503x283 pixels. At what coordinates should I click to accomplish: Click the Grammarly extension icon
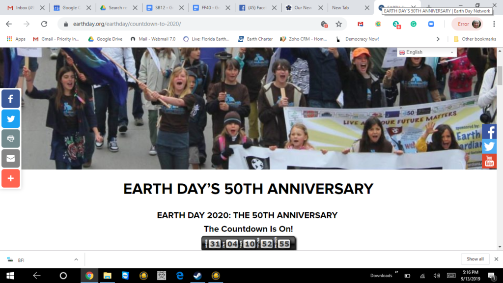coord(414,24)
